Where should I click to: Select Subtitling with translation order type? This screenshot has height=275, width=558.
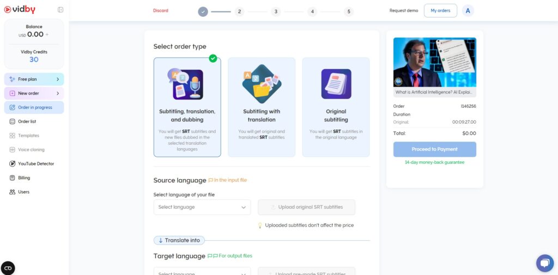click(262, 107)
